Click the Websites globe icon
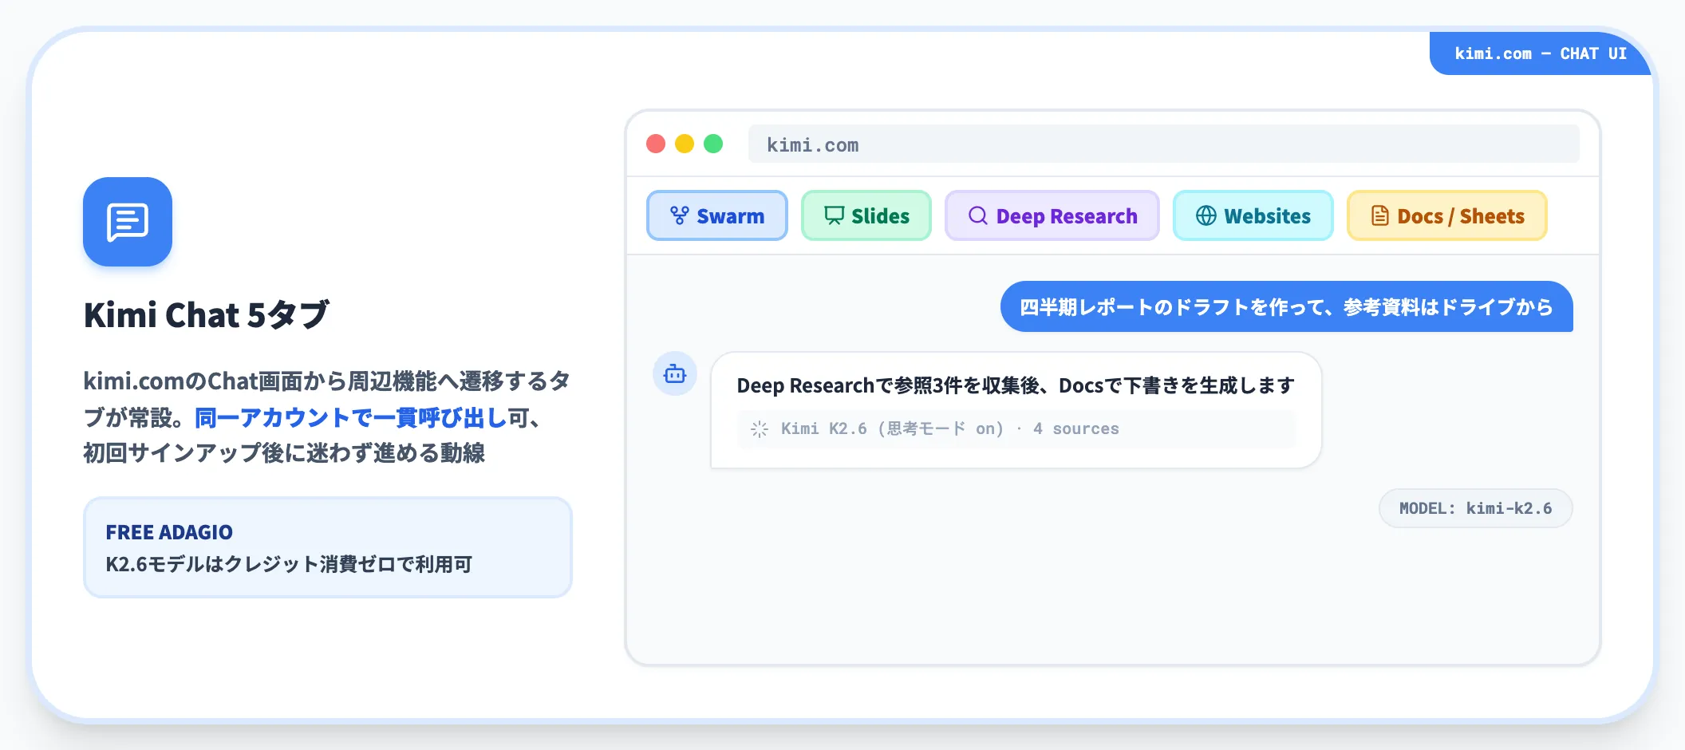 pyautogui.click(x=1206, y=215)
